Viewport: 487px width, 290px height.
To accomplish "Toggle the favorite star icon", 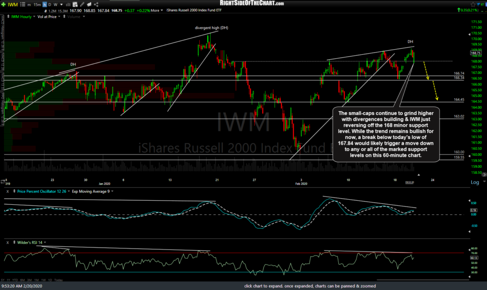I will pos(473,5).
